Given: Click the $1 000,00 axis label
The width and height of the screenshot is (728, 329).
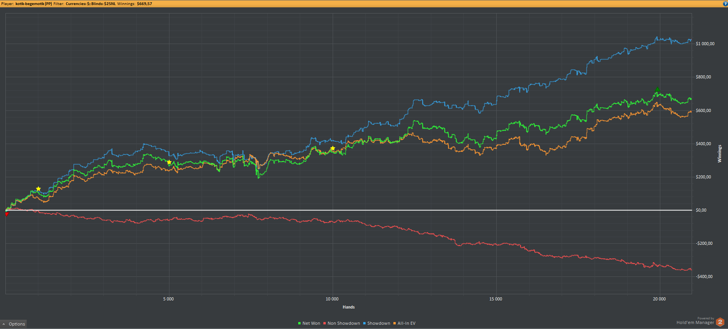Looking at the screenshot, I should [705, 44].
